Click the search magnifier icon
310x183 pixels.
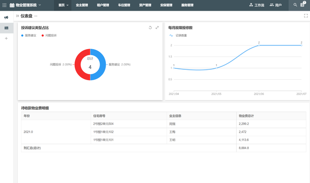(x=295, y=5)
